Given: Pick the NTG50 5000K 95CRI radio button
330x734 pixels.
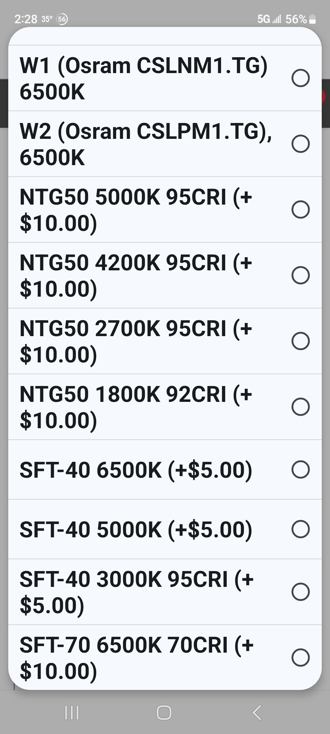Looking at the screenshot, I should click(x=301, y=209).
